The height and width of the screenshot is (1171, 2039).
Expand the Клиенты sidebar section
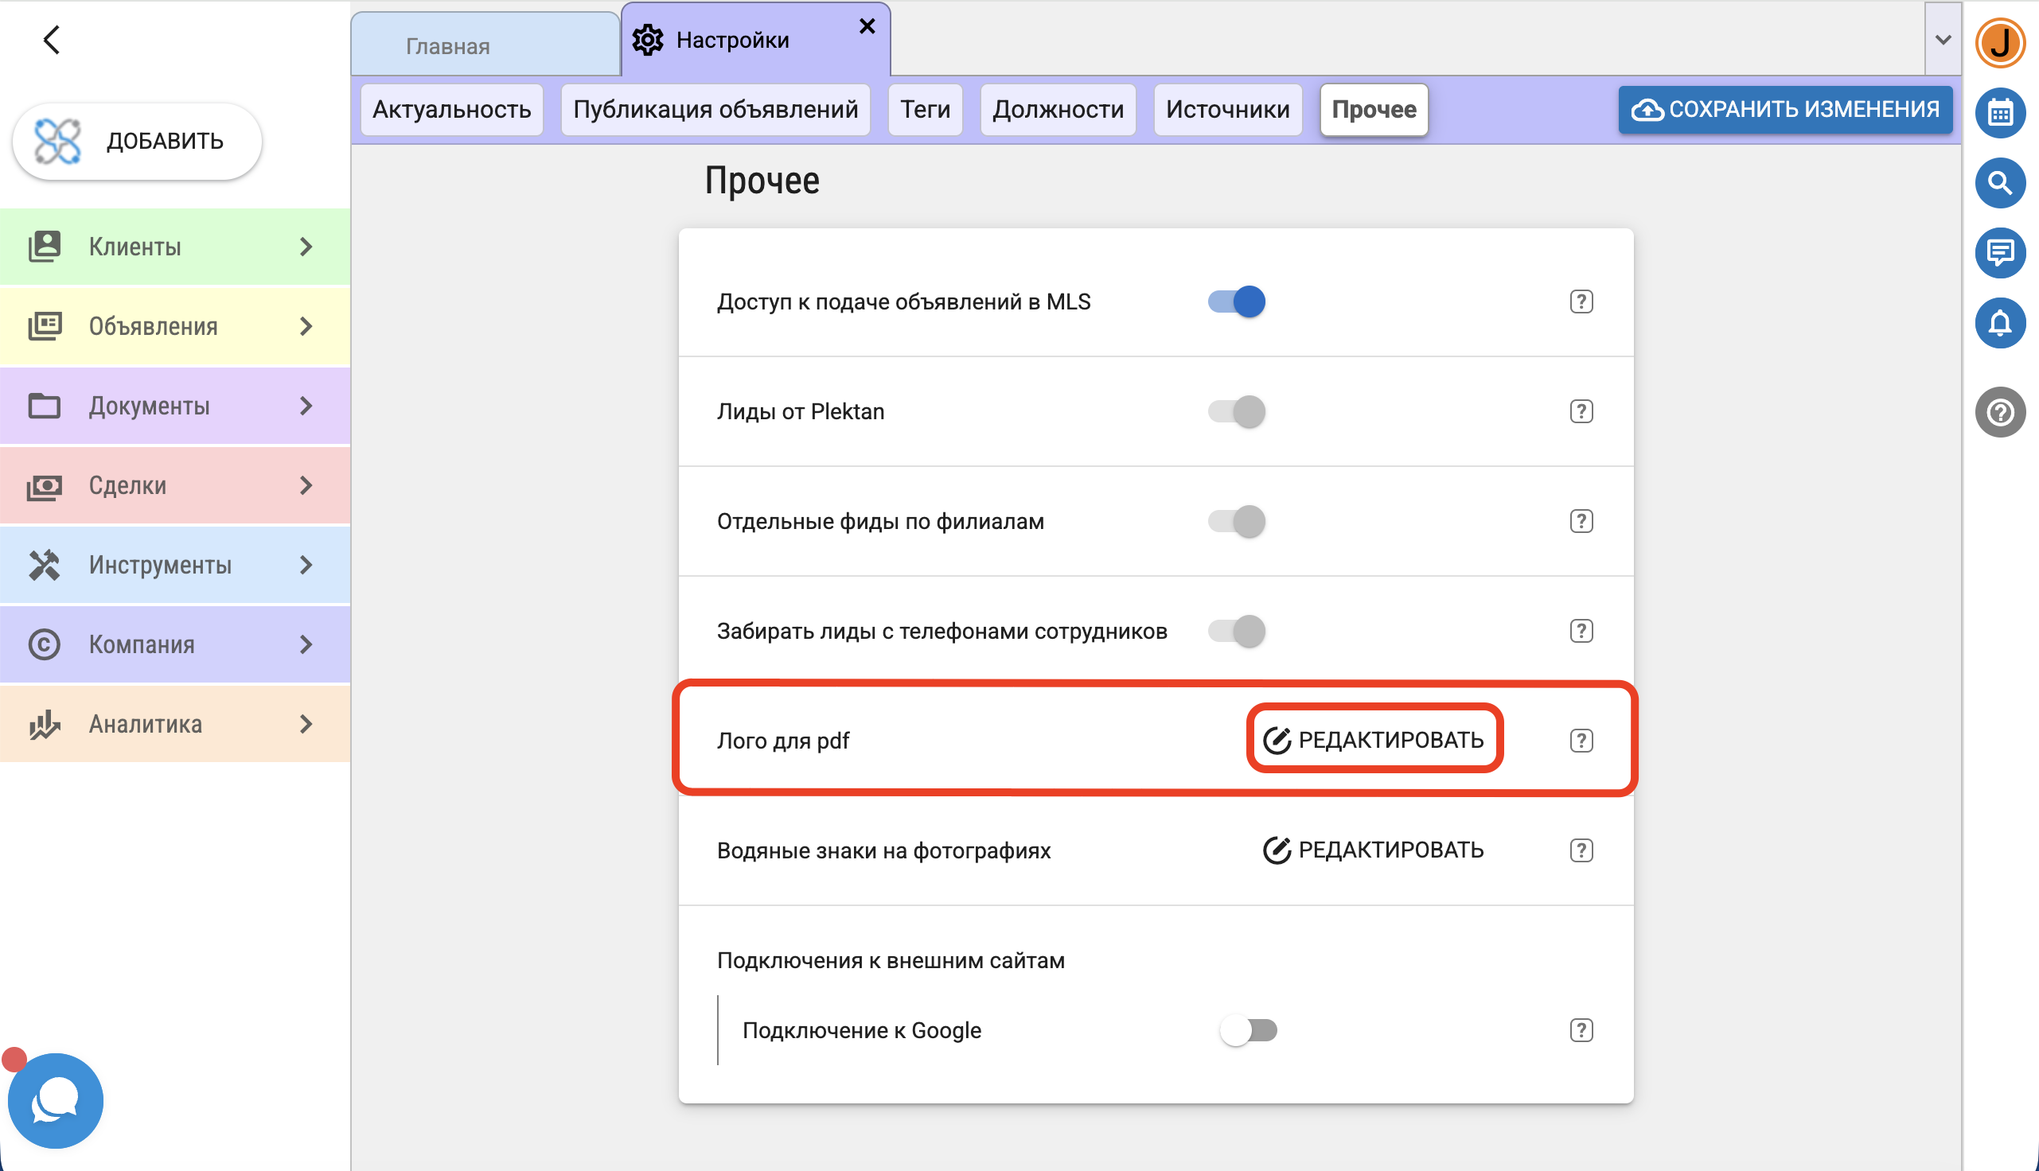click(174, 246)
